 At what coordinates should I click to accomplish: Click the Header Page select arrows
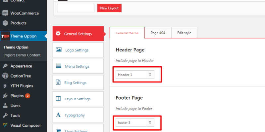click(x=150, y=75)
